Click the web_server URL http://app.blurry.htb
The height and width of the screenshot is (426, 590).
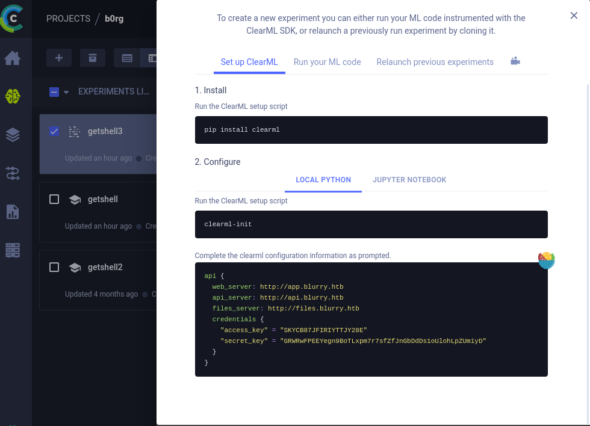click(x=302, y=287)
